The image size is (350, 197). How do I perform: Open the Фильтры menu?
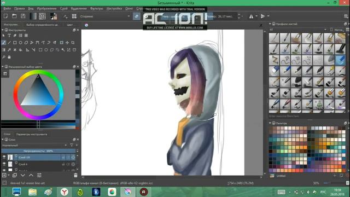point(97,9)
